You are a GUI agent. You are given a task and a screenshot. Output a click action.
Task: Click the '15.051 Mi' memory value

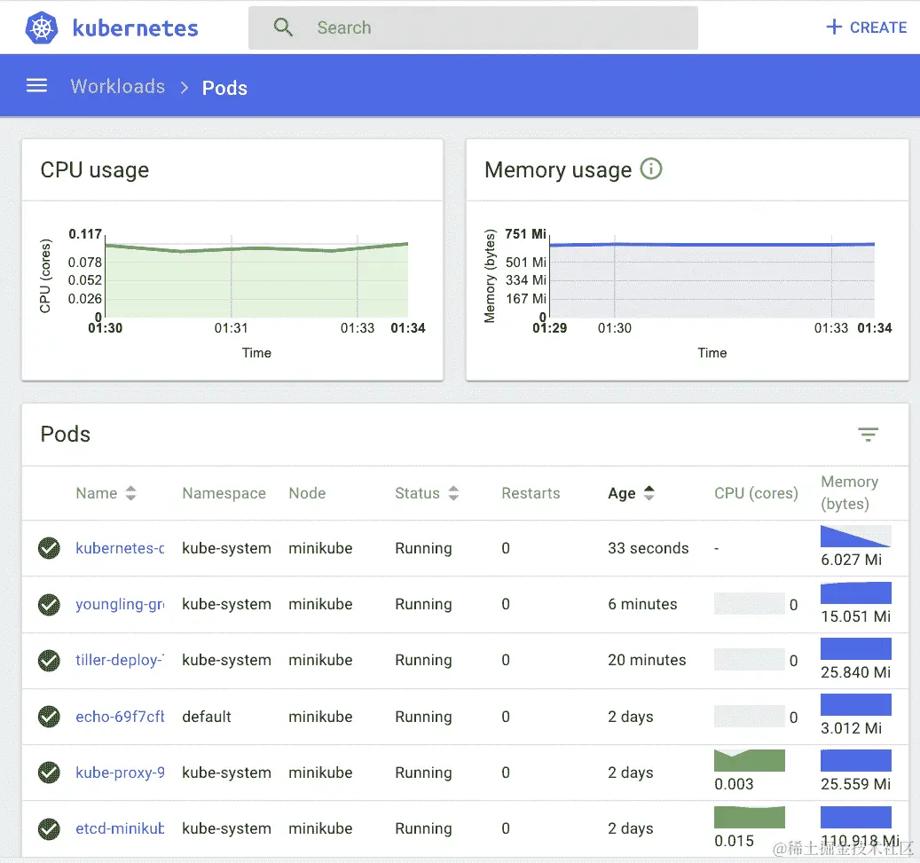(x=855, y=616)
